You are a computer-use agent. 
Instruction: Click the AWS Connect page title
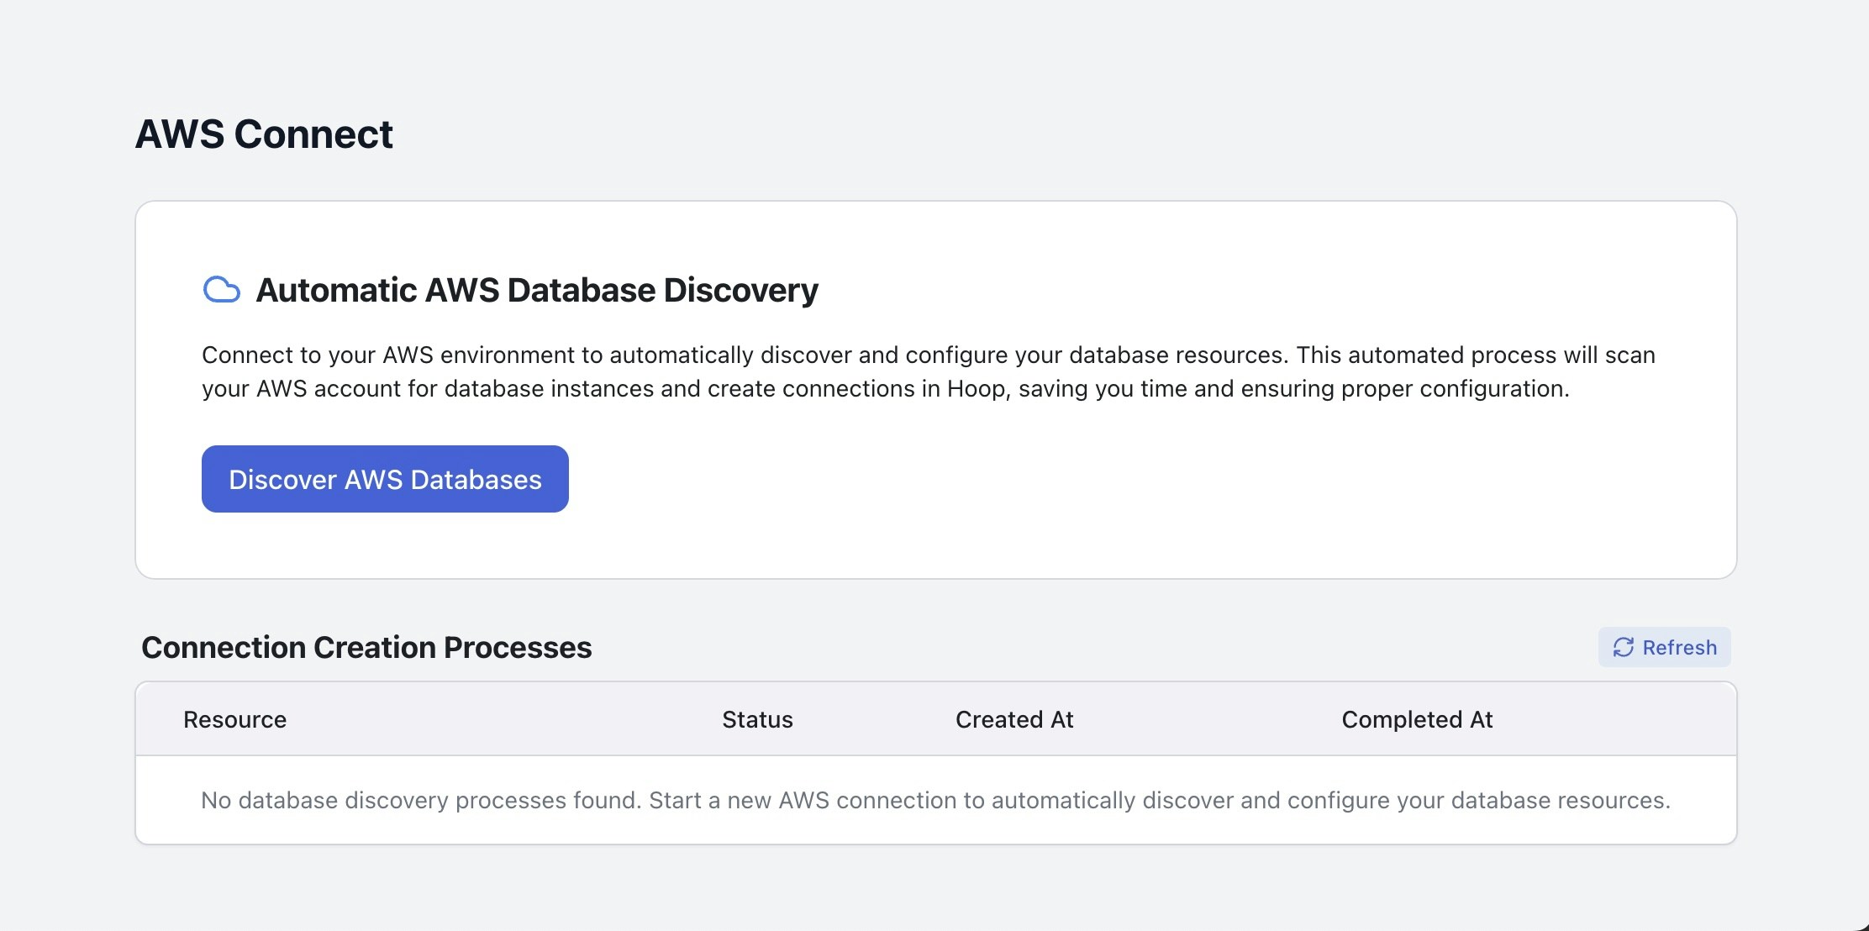265,133
